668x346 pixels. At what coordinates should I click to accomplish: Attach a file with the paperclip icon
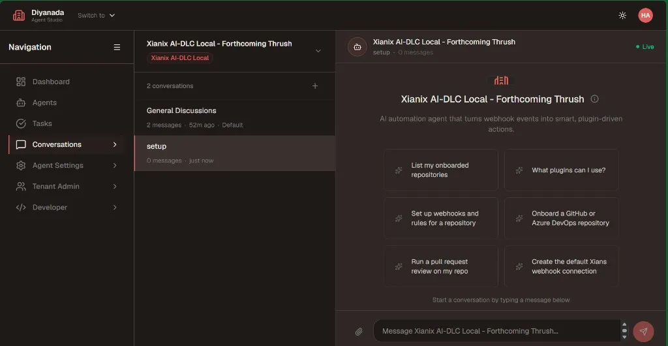tap(359, 332)
